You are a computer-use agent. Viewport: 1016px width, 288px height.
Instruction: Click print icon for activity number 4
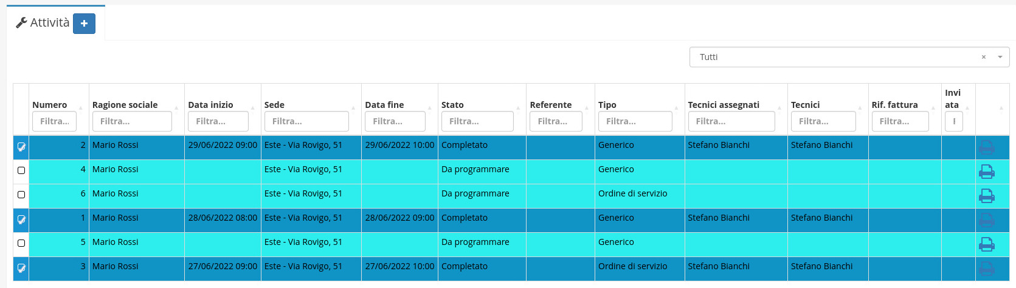pyautogui.click(x=986, y=172)
